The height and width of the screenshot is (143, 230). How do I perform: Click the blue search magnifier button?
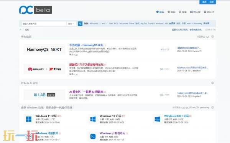pos(80,23)
